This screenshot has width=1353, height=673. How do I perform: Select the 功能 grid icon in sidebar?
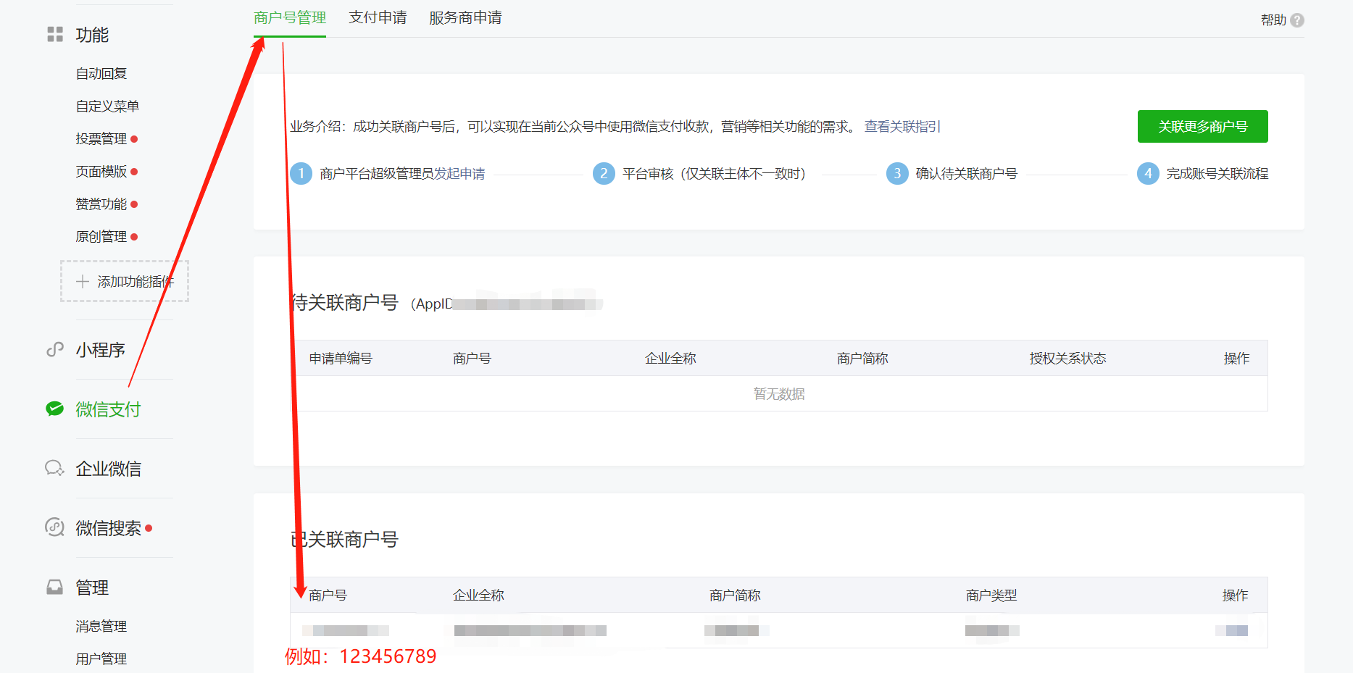[x=54, y=34]
